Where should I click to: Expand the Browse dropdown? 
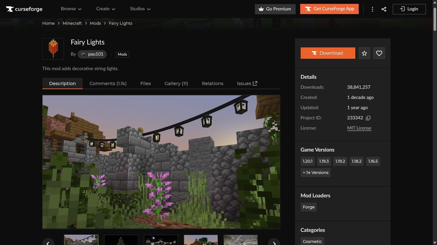pyautogui.click(x=71, y=9)
